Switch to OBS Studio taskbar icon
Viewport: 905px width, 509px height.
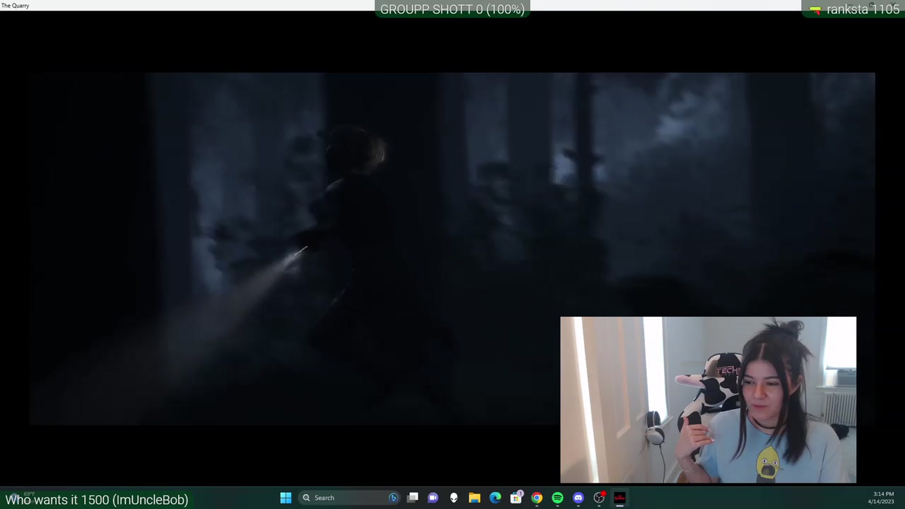pyautogui.click(x=599, y=498)
